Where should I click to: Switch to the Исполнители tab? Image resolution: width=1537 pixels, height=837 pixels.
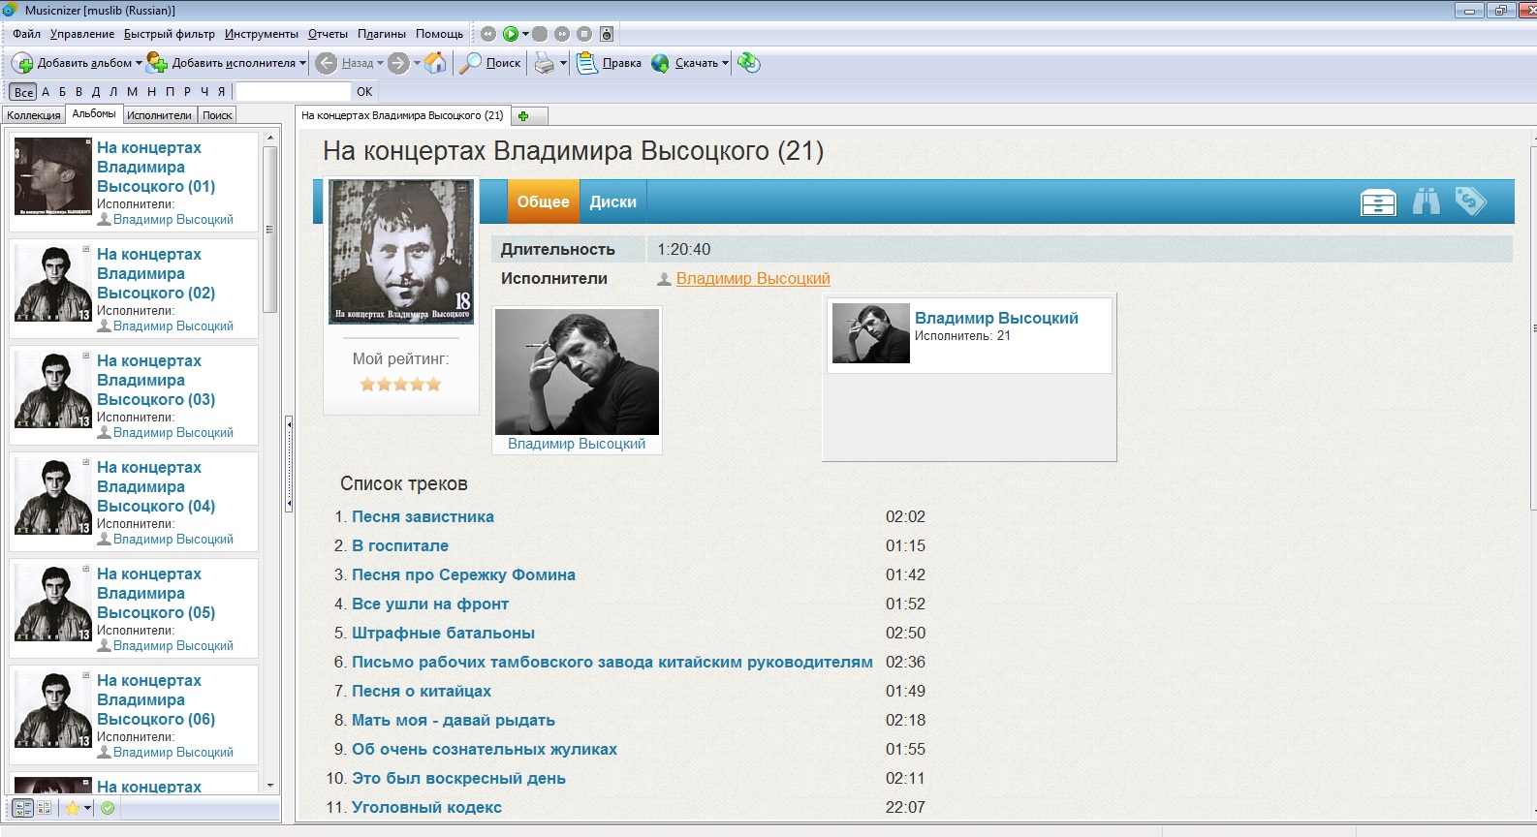[x=160, y=115]
